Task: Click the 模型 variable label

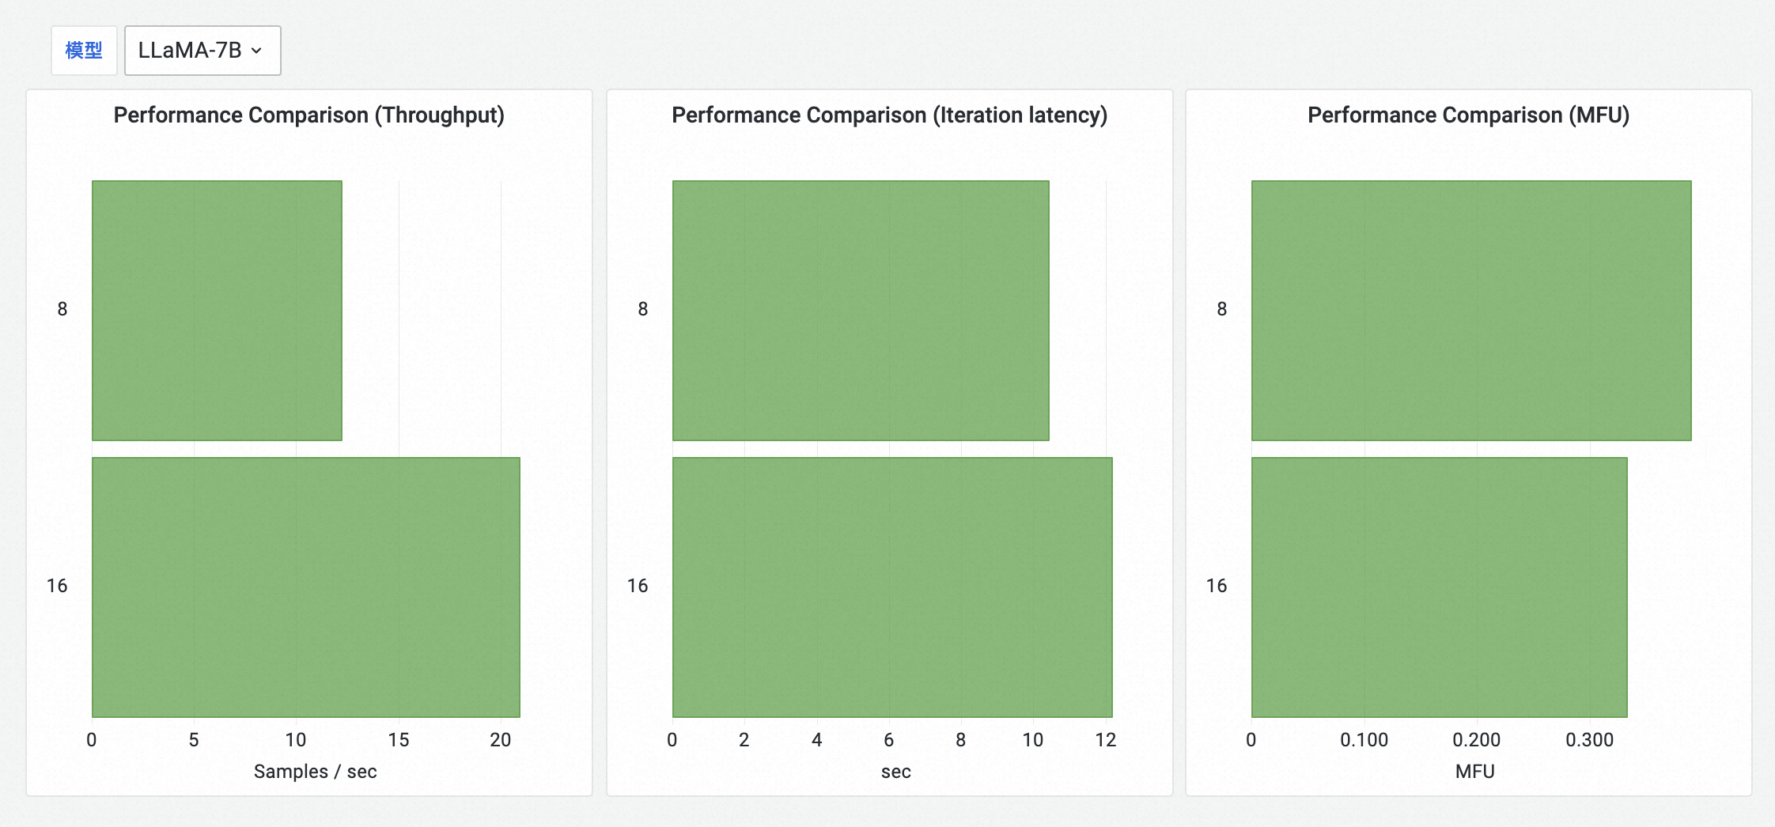Action: tap(84, 51)
